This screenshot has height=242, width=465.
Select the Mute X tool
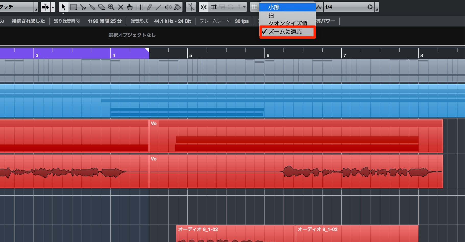click(120, 7)
